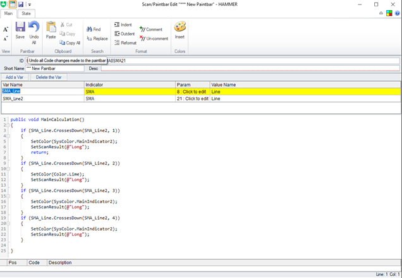Open Find with the binoculars icon

click(x=89, y=29)
